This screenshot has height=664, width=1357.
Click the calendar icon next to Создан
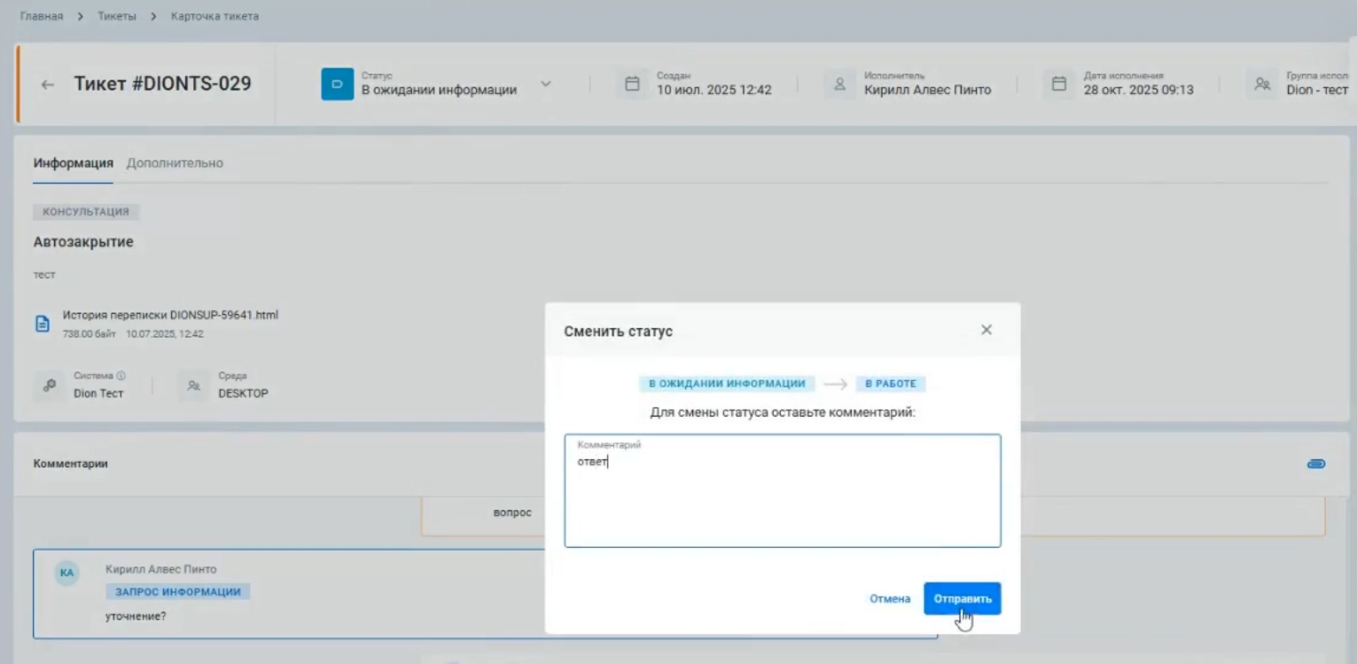point(632,84)
